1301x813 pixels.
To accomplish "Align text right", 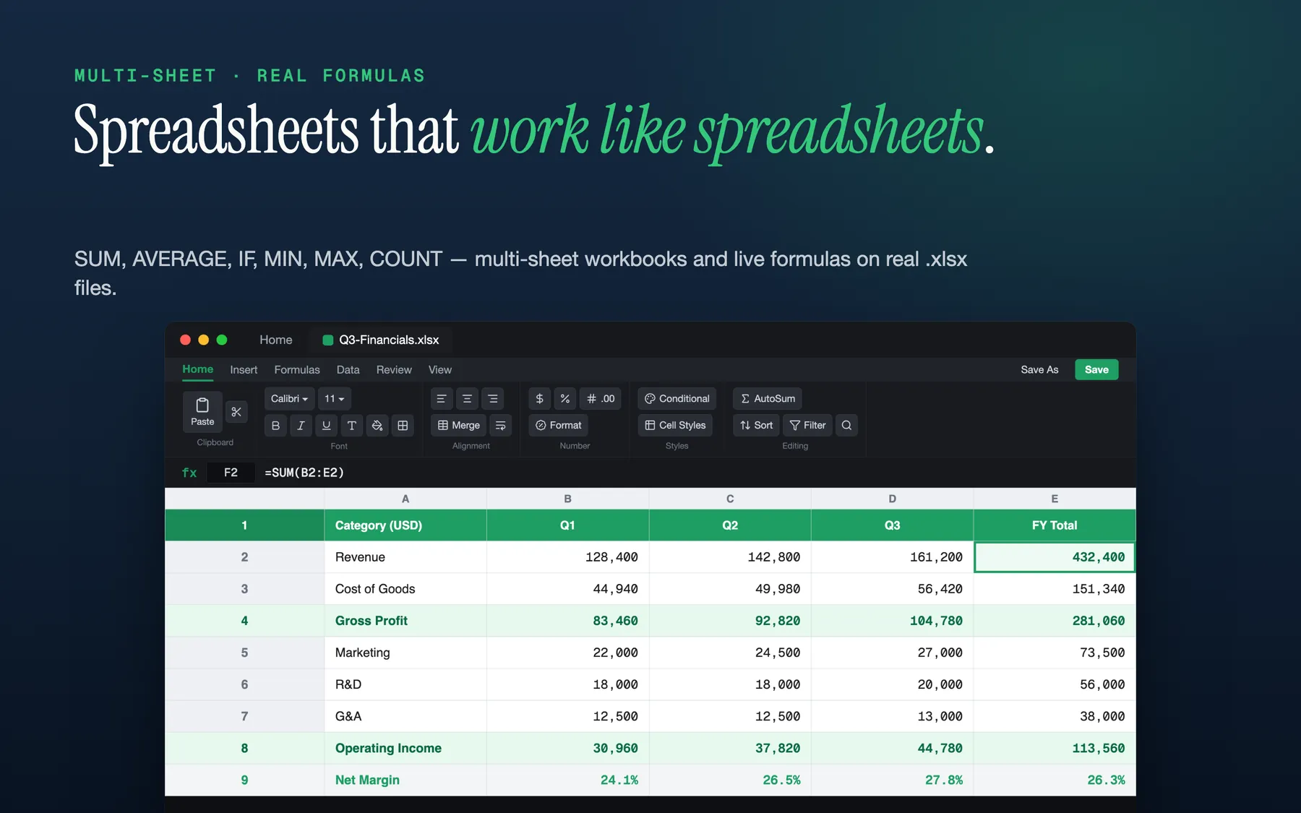I will tap(492, 399).
